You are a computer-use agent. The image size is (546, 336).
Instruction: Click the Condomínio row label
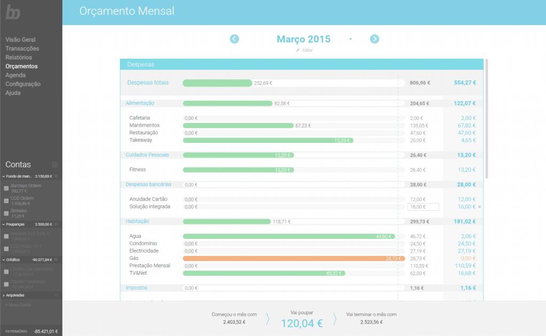[143, 243]
